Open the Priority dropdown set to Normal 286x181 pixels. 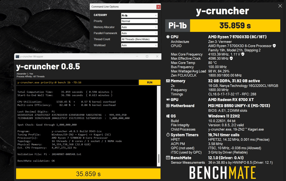point(139,21)
